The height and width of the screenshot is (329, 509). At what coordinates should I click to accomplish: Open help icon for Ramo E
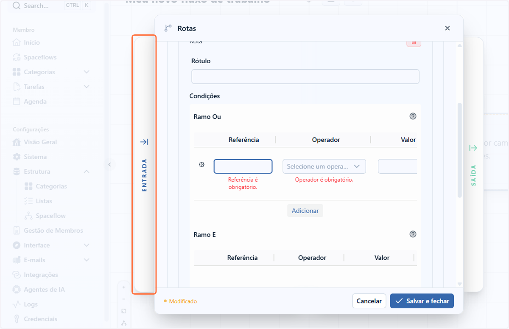click(x=413, y=234)
